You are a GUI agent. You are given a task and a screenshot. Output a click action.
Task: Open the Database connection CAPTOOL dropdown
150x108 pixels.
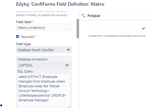click(44, 65)
